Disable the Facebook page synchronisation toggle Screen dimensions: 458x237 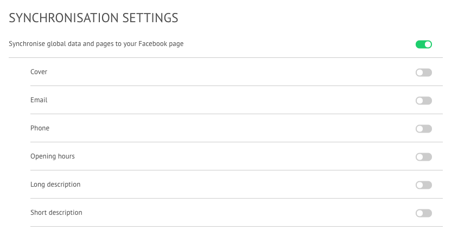423,44
